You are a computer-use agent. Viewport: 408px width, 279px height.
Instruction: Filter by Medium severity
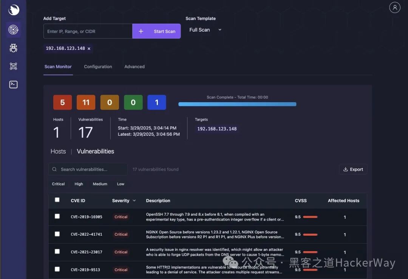coord(100,184)
